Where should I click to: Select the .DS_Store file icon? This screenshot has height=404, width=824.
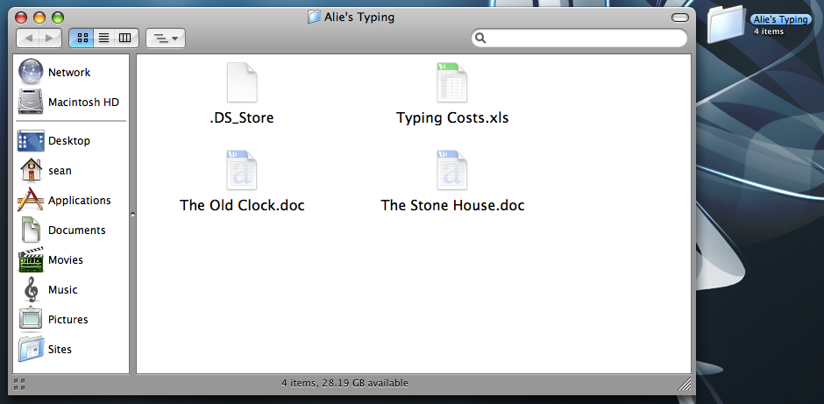pyautogui.click(x=242, y=82)
